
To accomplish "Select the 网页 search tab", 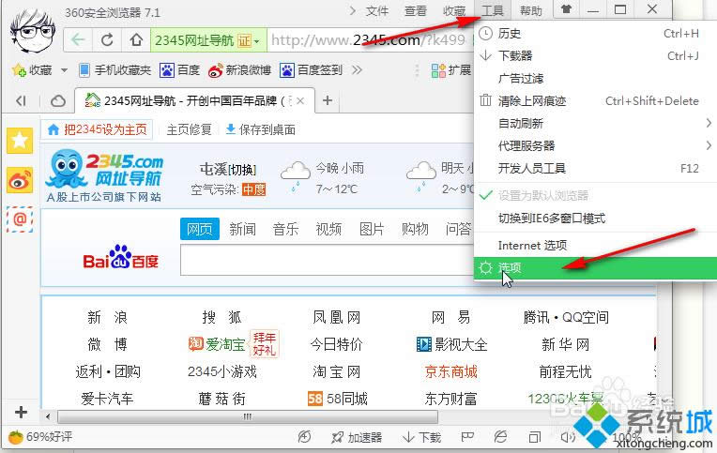I will tap(200, 229).
